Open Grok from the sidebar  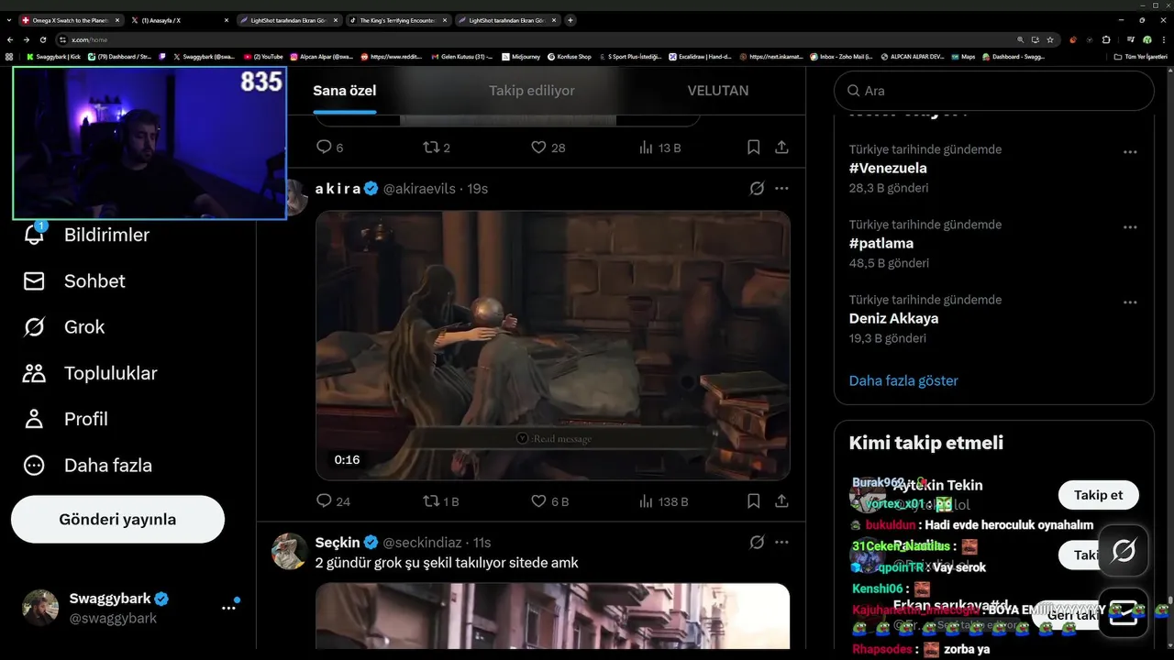64,327
